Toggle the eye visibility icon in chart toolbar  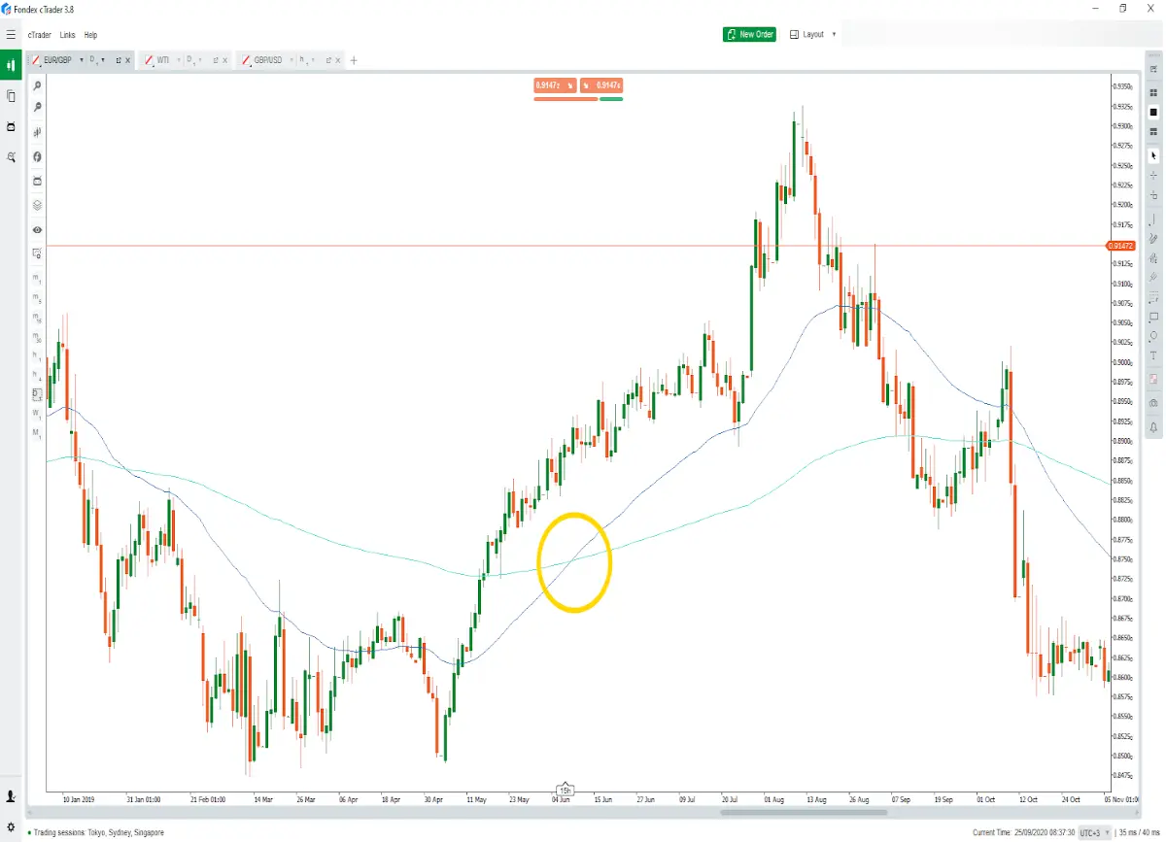tap(37, 230)
